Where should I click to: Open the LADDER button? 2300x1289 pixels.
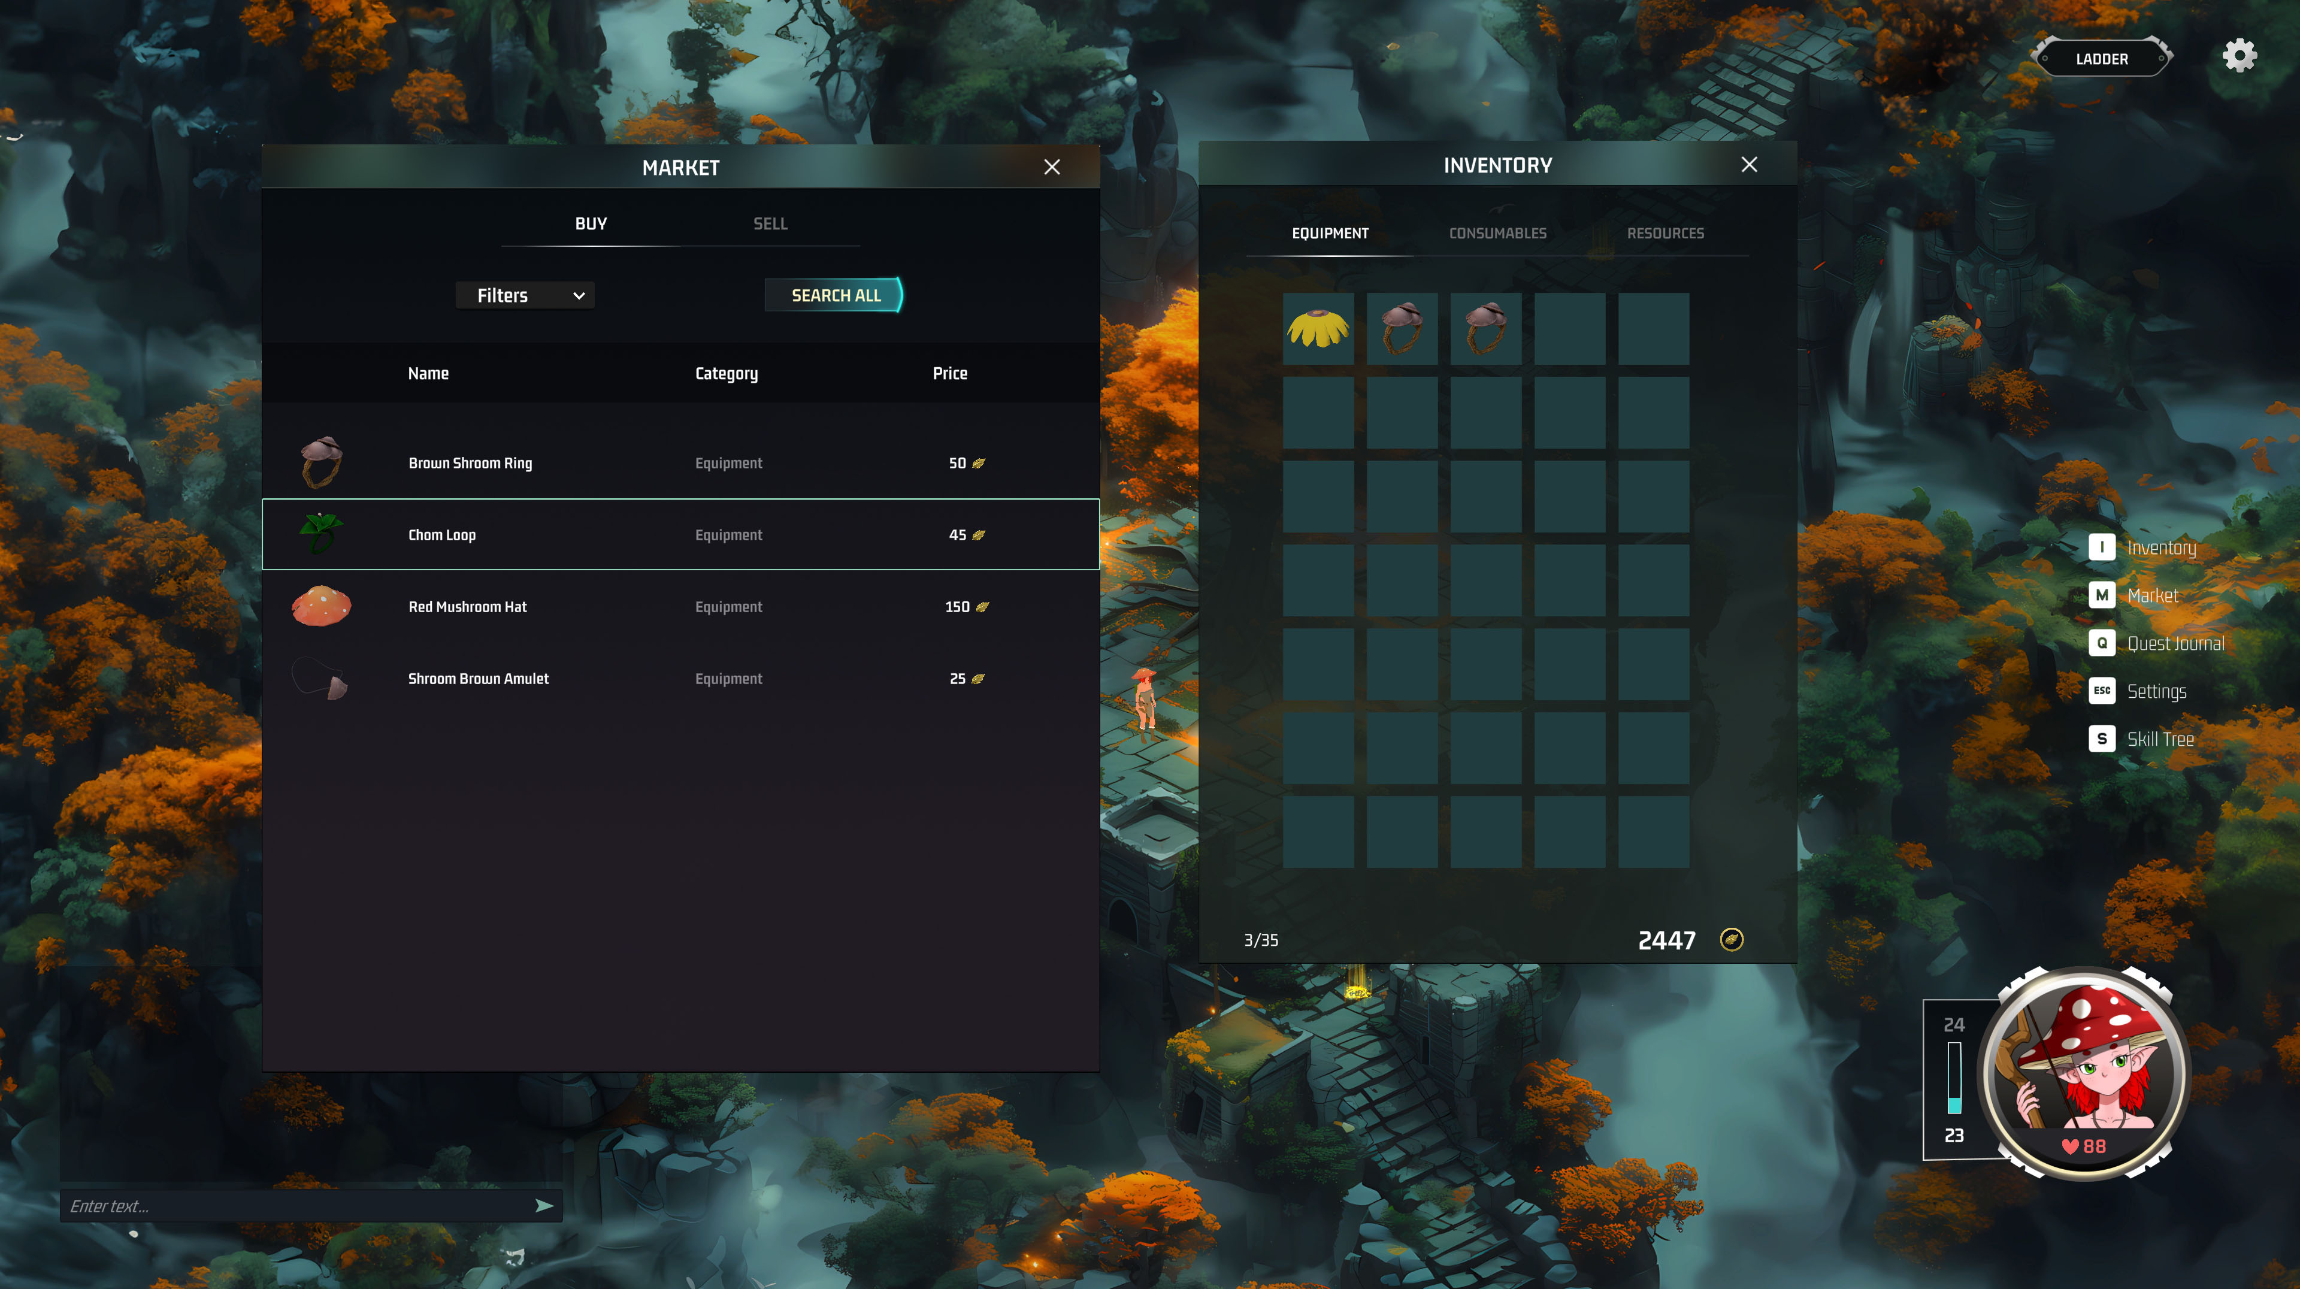tap(2101, 59)
